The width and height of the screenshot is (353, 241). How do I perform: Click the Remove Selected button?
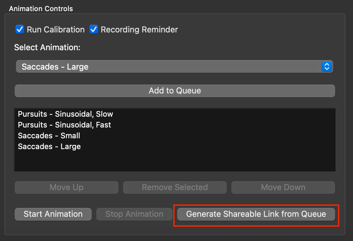coord(175,188)
